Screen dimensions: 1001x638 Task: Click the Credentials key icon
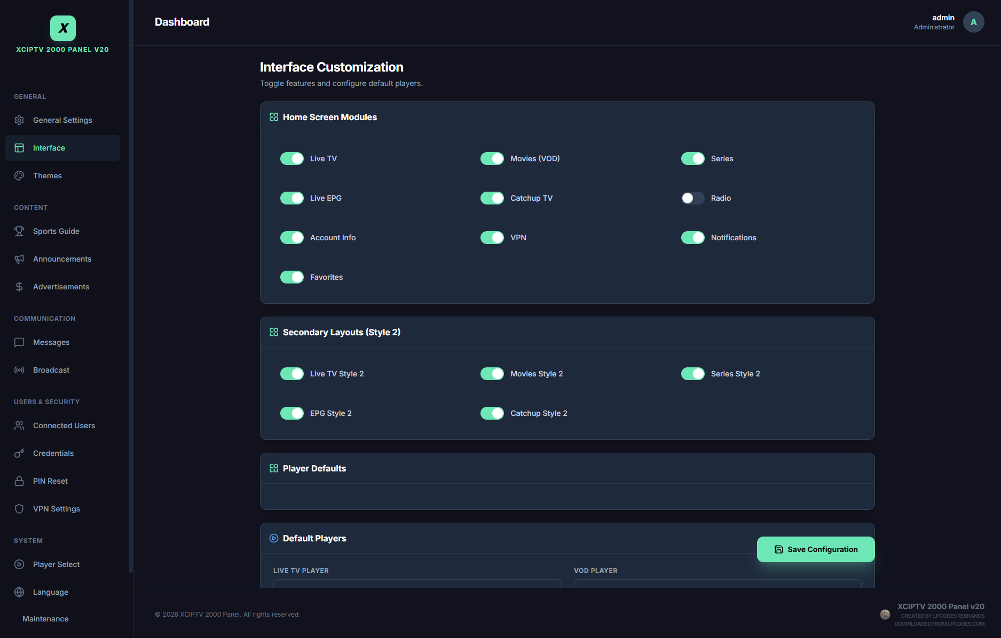19,453
